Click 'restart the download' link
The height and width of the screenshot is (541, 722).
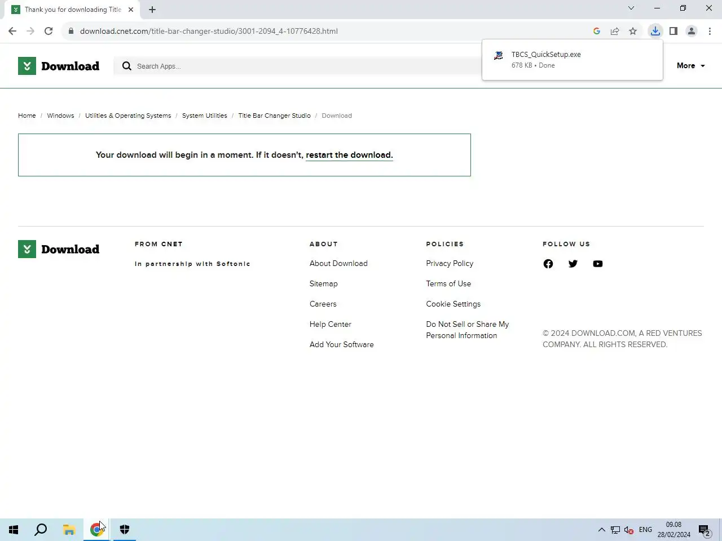pyautogui.click(x=349, y=155)
